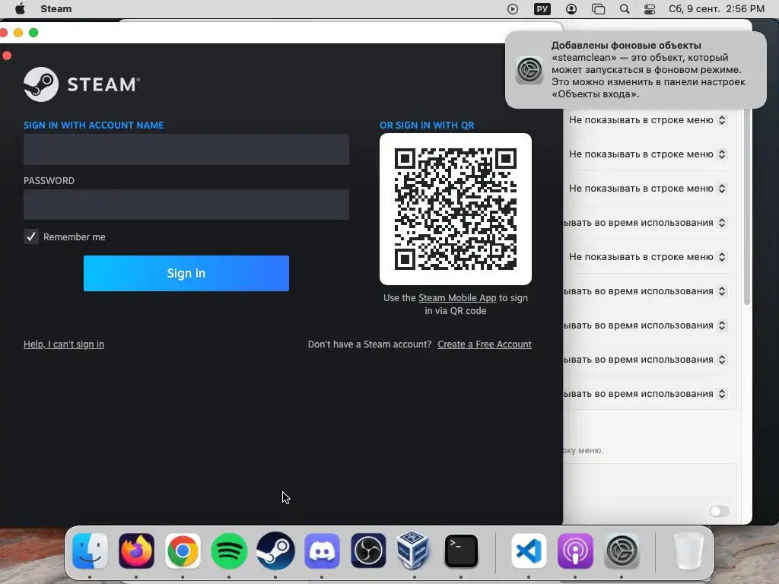779x584 pixels.
Task: Open Spotlight search in menu bar
Action: (x=625, y=9)
